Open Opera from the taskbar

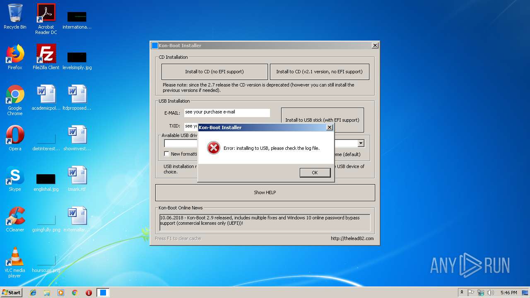click(x=89, y=293)
